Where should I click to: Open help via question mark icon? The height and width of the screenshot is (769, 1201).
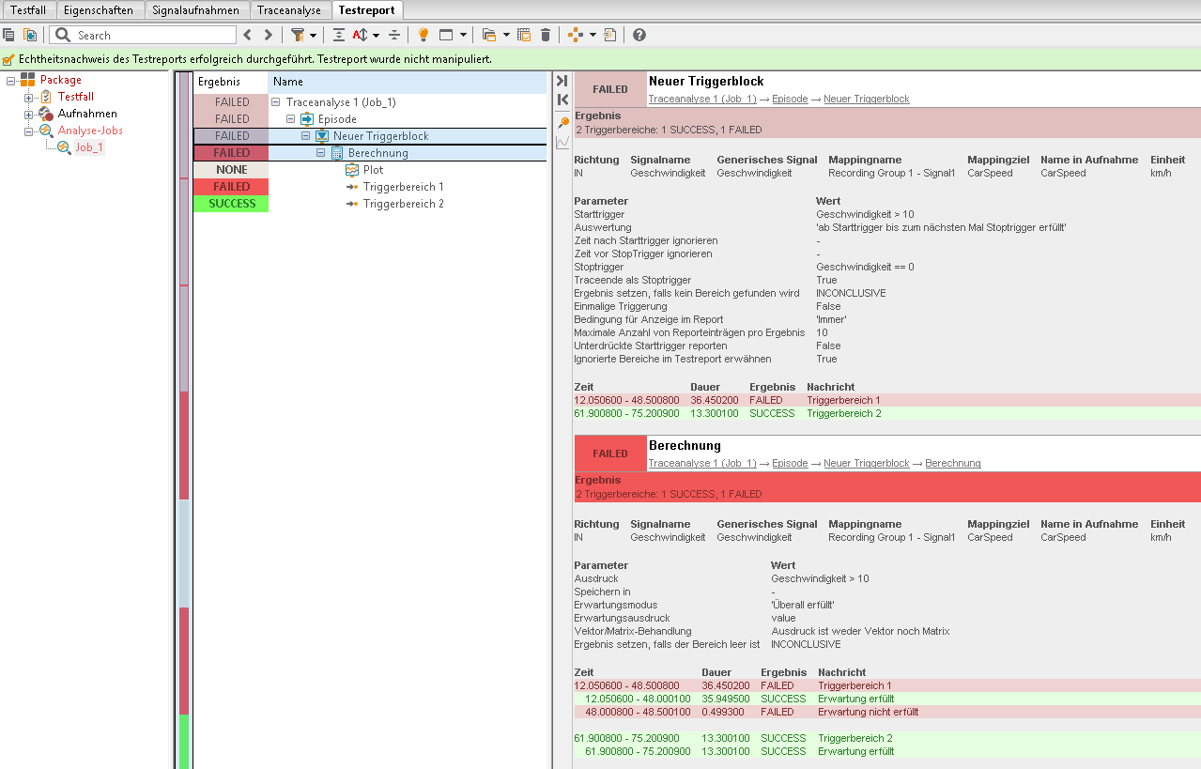(x=639, y=35)
